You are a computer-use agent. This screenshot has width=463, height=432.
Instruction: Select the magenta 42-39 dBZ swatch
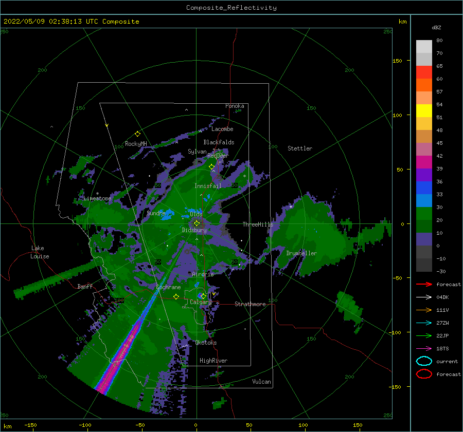[424, 162]
